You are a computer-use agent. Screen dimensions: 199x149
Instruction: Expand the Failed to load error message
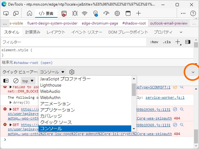[11, 87]
